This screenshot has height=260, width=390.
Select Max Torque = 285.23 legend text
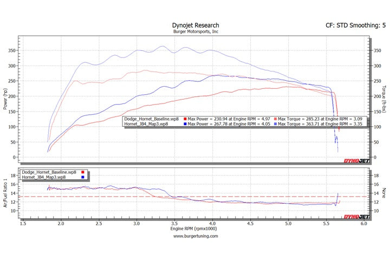point(320,119)
